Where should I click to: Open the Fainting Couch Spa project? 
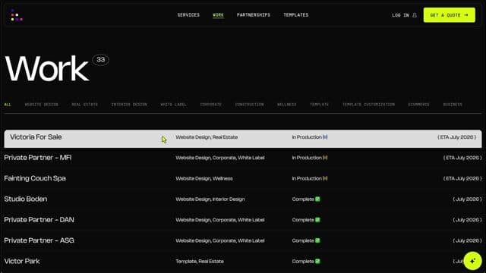[35, 179]
